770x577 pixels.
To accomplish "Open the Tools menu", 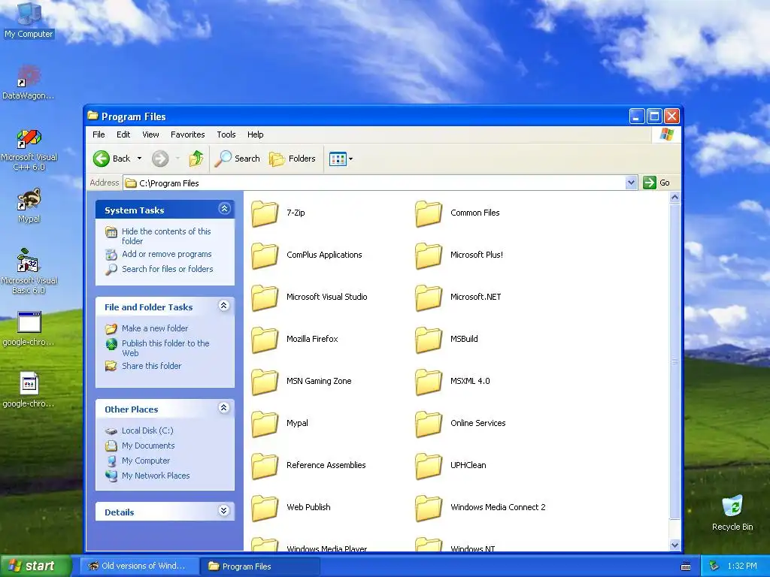I will point(226,134).
